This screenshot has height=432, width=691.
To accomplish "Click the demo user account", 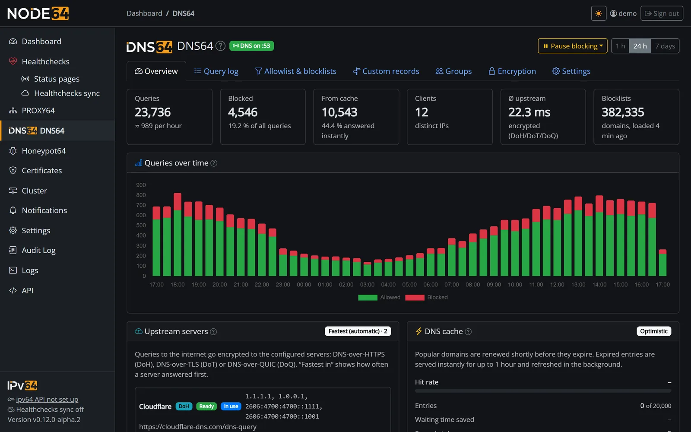I will tap(623, 13).
